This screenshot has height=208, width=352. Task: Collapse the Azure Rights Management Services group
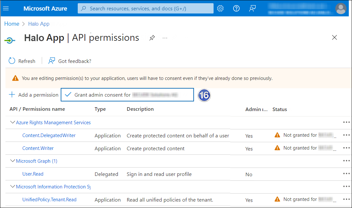[13, 122]
